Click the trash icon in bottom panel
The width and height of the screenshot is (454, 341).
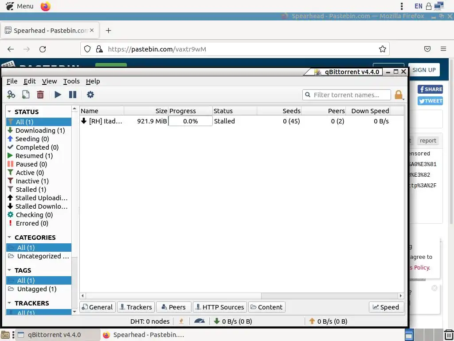coord(449,335)
